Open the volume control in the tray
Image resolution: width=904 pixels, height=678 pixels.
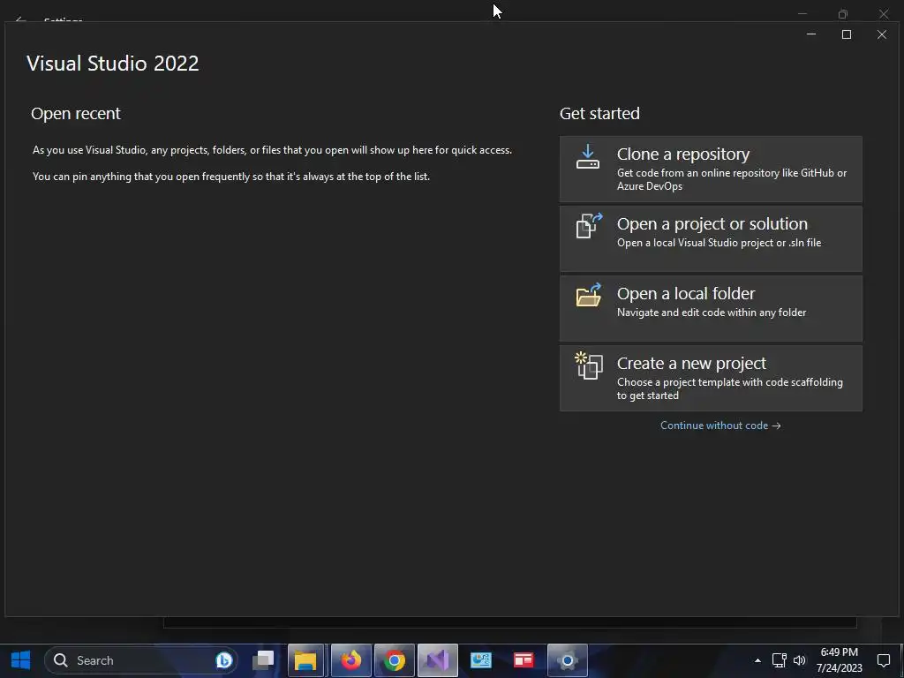[x=799, y=660]
